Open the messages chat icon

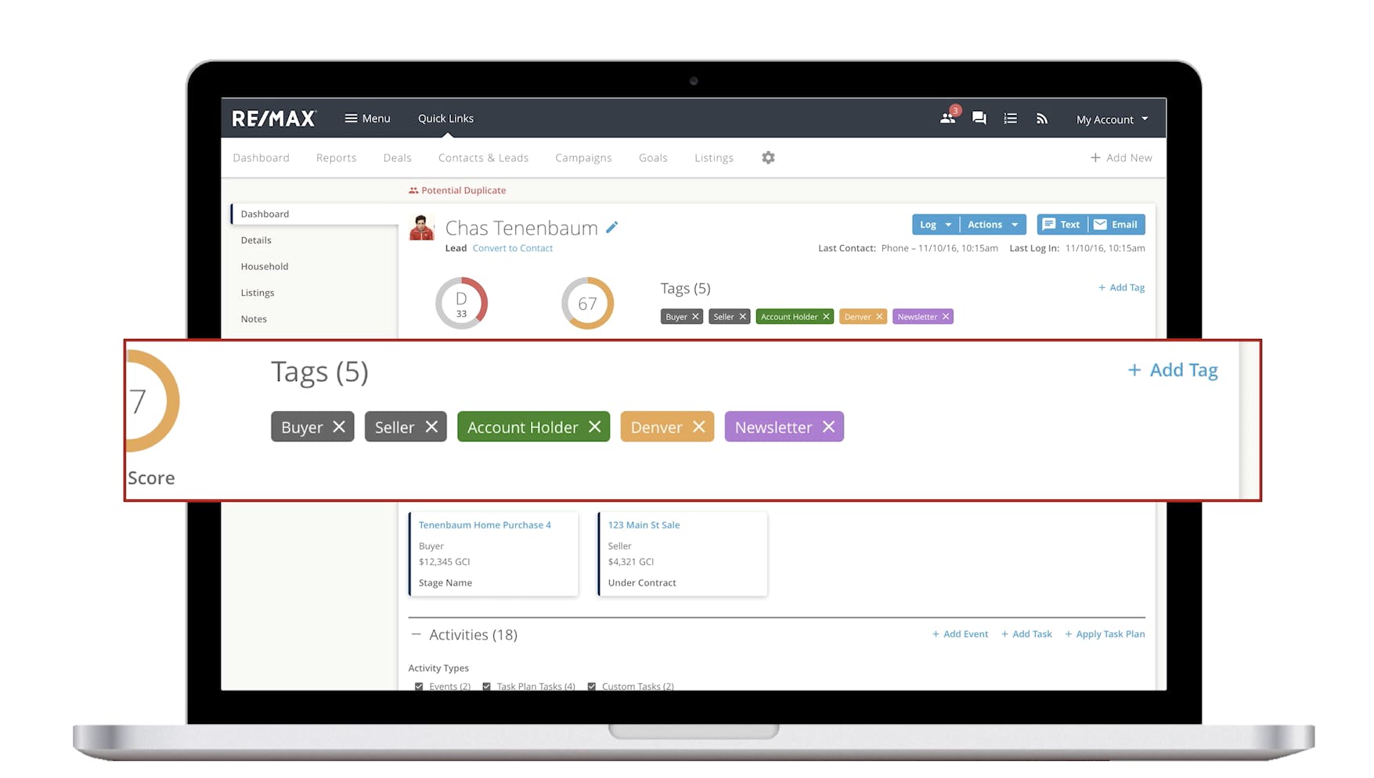pyautogui.click(x=979, y=118)
